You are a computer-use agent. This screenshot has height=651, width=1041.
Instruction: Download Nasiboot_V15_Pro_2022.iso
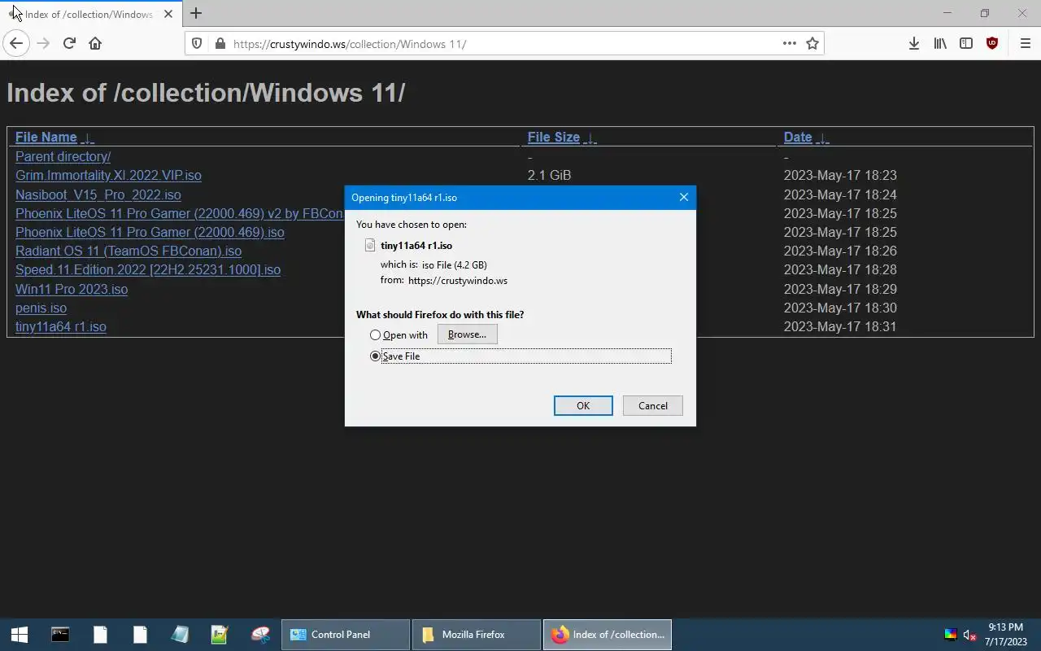click(98, 194)
